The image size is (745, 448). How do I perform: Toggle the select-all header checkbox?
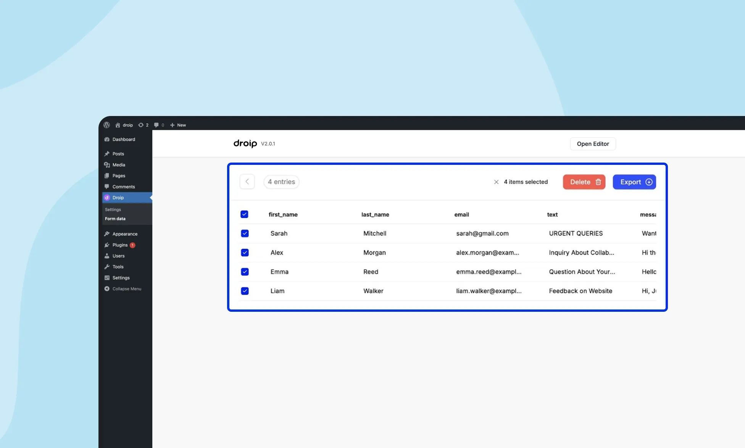244,214
